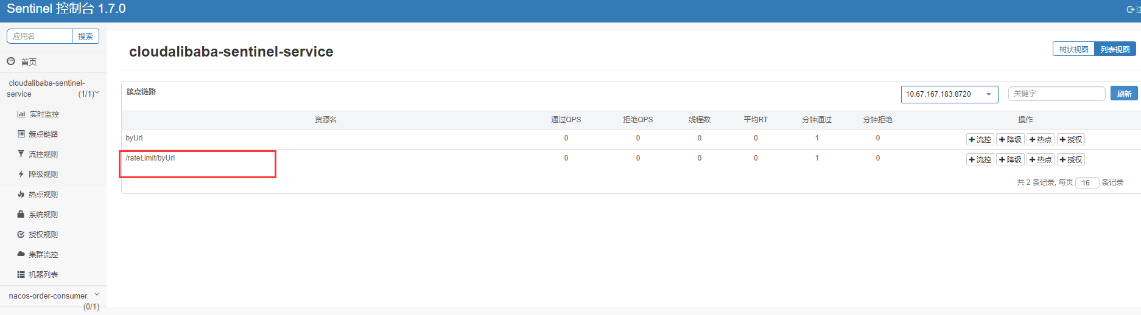This screenshot has height=315, width=1141.
Task: Add 降级 rule for byUrl row
Action: tap(1011, 140)
